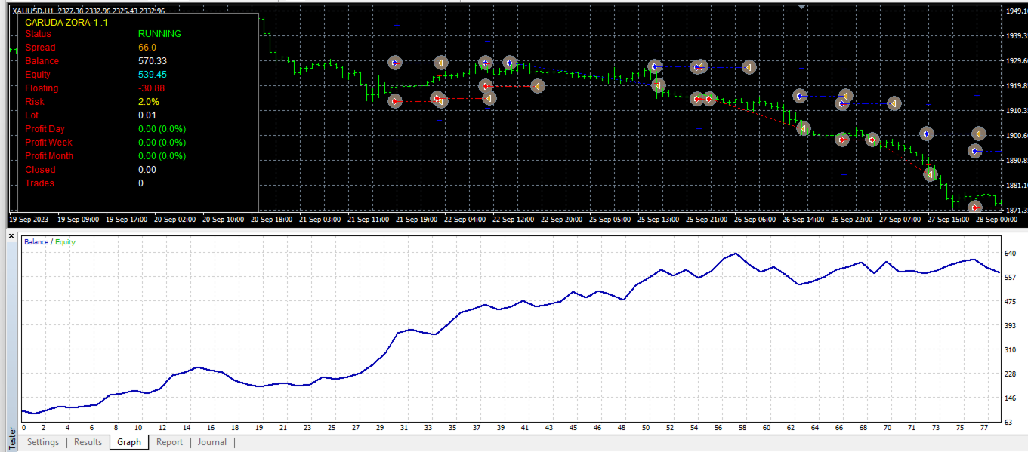The width and height of the screenshot is (1028, 452).
Task: Click the Balance / Equity graph legend
Action: pos(50,242)
